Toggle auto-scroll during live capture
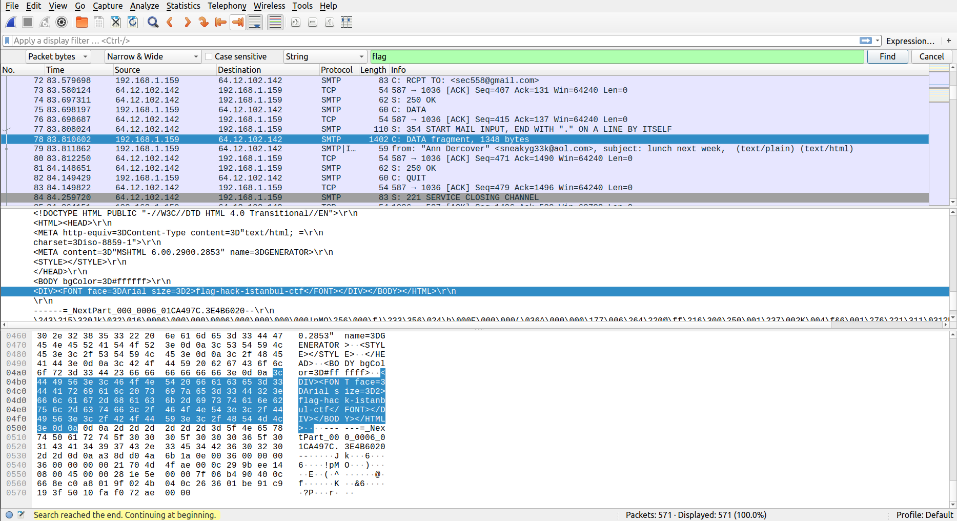Screen dimensions: 957x521 255,22
